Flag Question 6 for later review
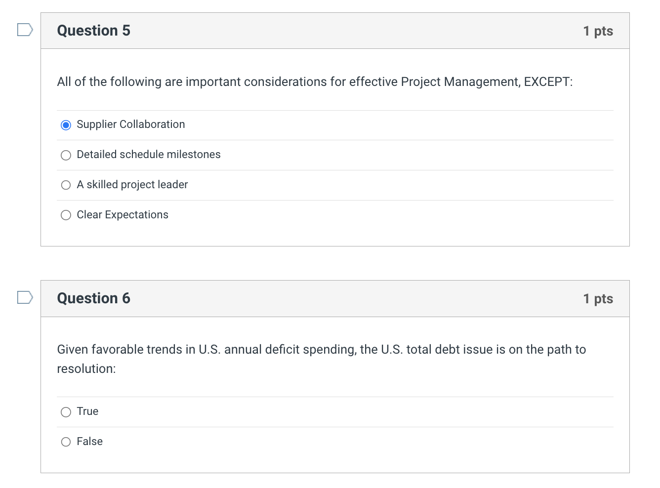This screenshot has height=488, width=660. click(x=25, y=297)
